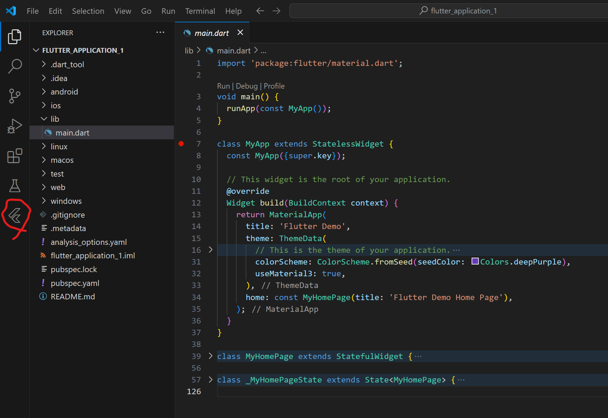The height and width of the screenshot is (418, 608).
Task: Open the pubspec.lock file
Action: point(102,269)
